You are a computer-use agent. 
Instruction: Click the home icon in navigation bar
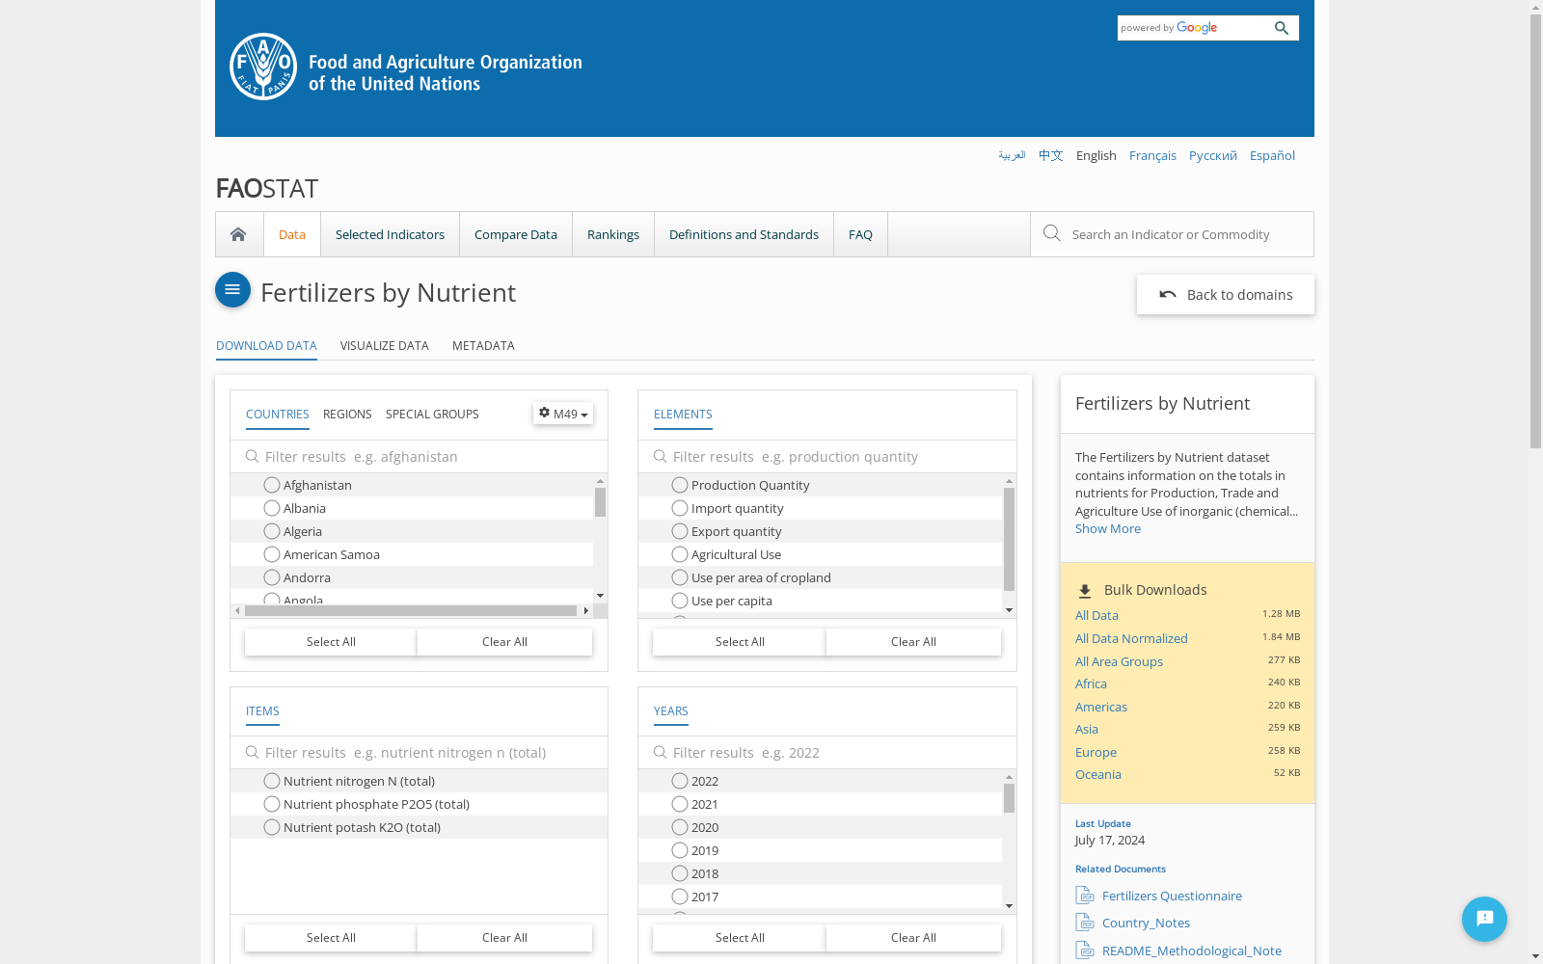pyautogui.click(x=238, y=234)
